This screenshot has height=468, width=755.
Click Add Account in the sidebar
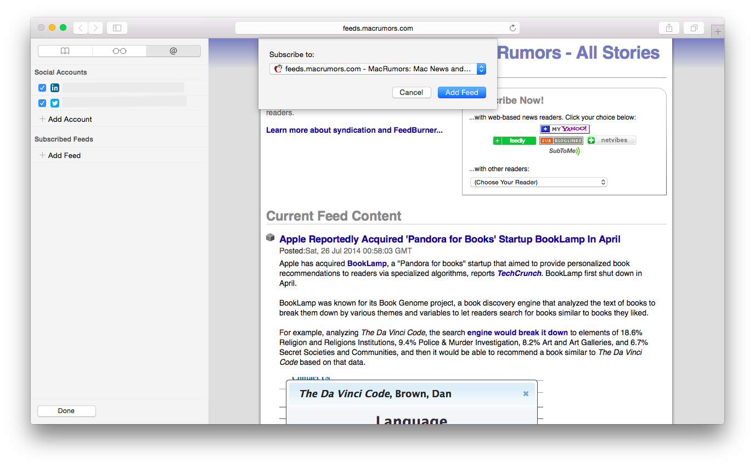(66, 119)
